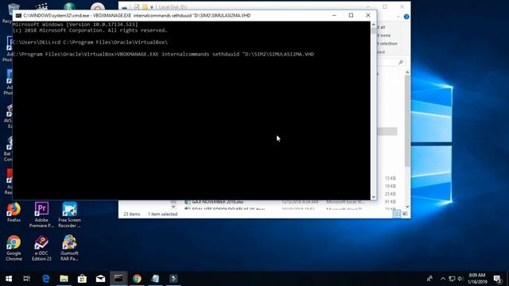The image size is (509, 286).
Task: Open the Quick Access Toolbar dropdown arrow
Action: click(x=152, y=7)
